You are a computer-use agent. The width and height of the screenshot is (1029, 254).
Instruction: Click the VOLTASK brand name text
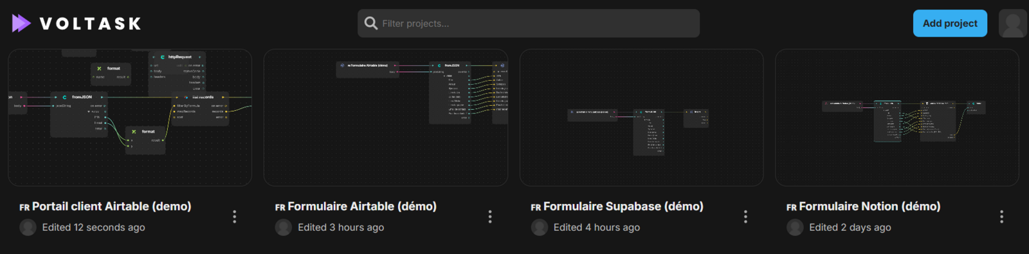91,24
